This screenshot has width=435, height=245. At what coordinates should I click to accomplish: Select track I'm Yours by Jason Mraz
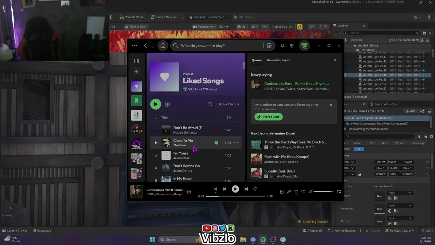click(x=196, y=155)
